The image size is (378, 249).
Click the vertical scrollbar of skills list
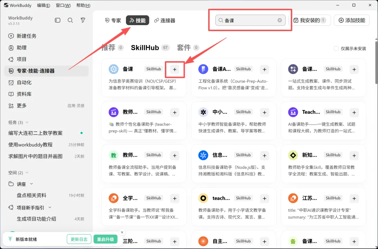(376, 63)
